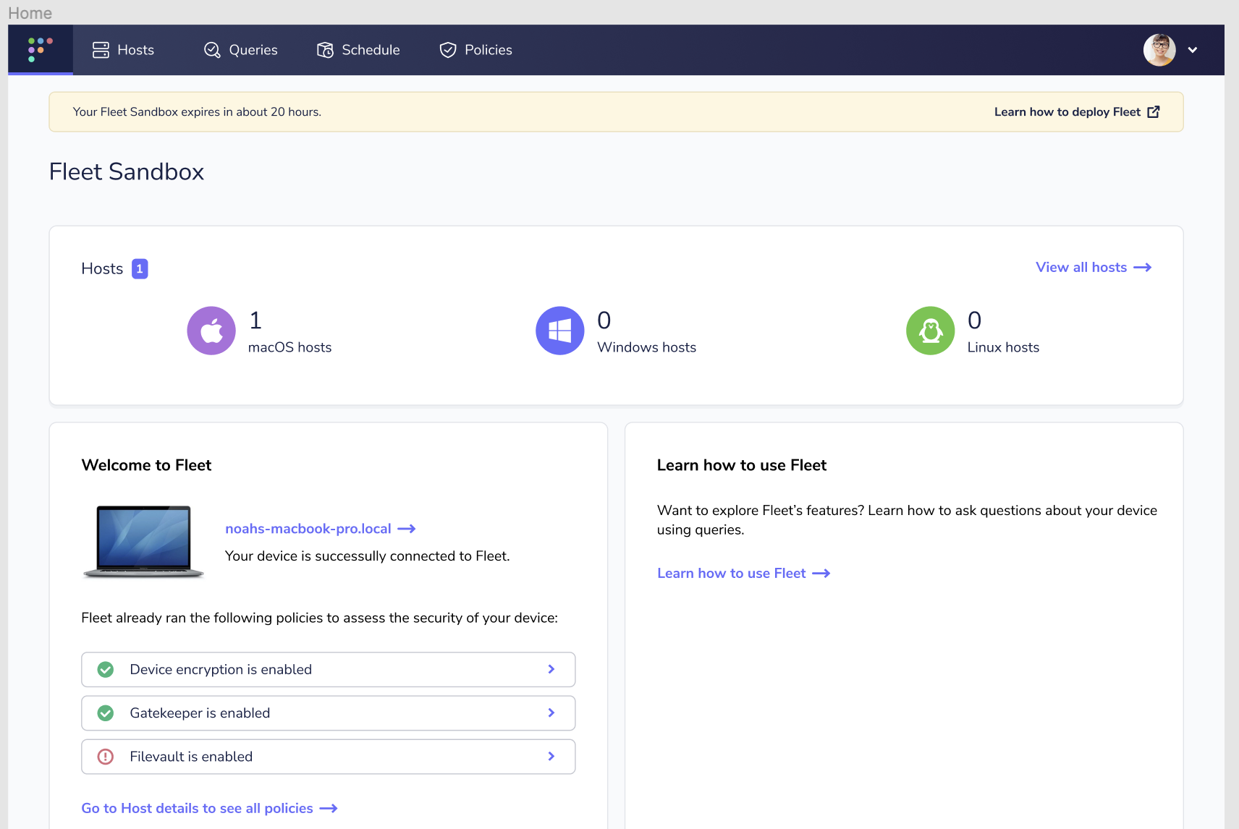
Task: Expand the Filevault policy details
Action: coord(551,756)
